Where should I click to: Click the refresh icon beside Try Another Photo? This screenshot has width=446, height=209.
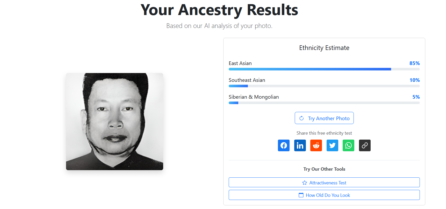[301, 118]
